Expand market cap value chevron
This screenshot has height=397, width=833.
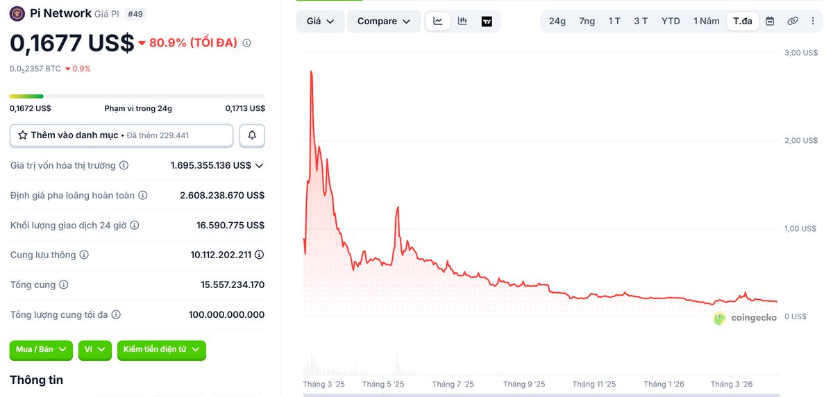[x=260, y=165]
